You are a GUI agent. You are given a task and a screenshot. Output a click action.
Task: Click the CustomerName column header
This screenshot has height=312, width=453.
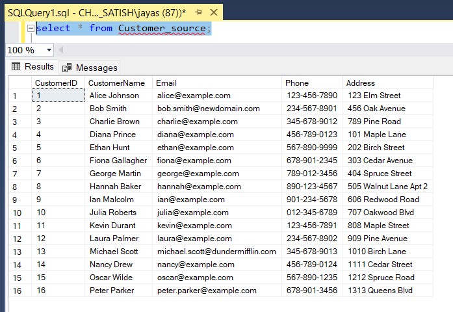(x=118, y=83)
